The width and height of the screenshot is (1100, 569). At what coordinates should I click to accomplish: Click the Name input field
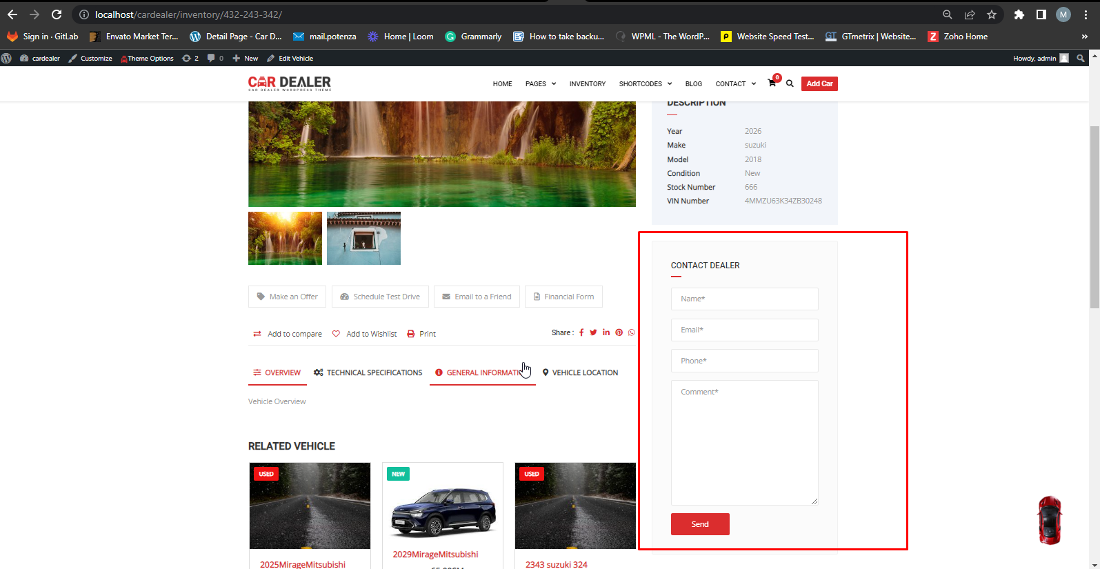tap(745, 299)
